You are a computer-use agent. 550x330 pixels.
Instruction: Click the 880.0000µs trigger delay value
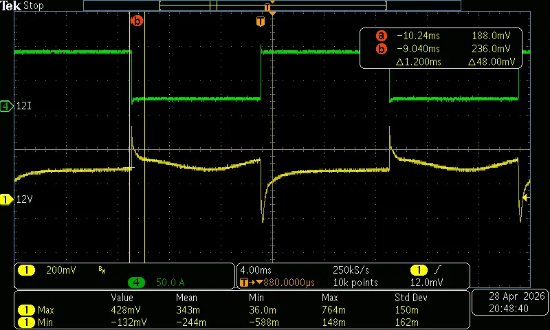point(289,283)
